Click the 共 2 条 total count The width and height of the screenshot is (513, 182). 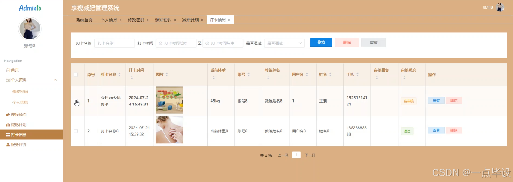[x=266, y=155]
